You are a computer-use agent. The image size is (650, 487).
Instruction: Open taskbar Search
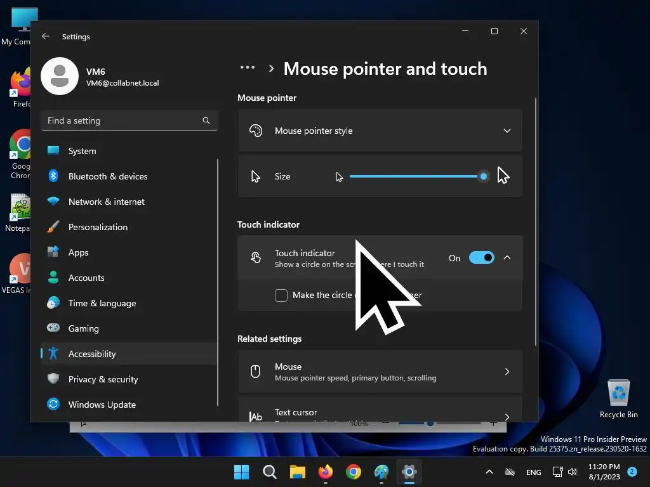tap(269, 472)
